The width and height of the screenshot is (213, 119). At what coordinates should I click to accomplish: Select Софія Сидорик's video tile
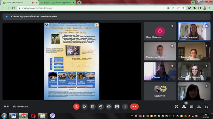tap(194, 31)
